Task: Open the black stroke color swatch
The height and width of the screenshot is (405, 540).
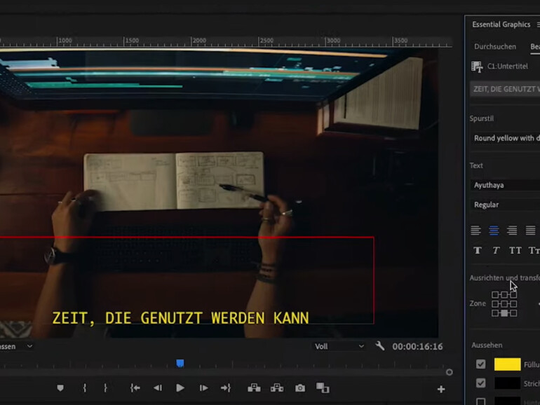Action: pos(507,383)
